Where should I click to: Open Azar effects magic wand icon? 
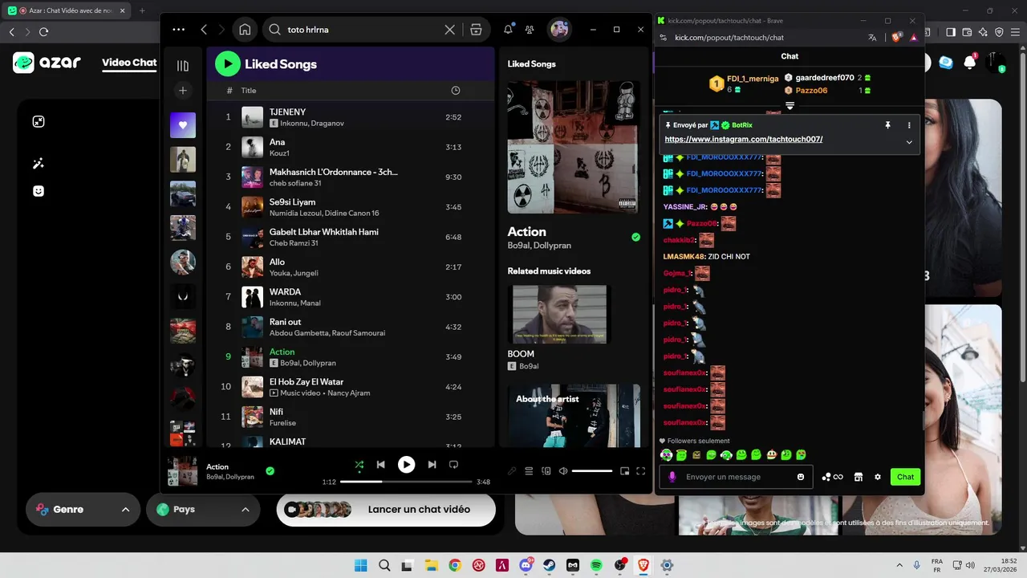tap(38, 163)
